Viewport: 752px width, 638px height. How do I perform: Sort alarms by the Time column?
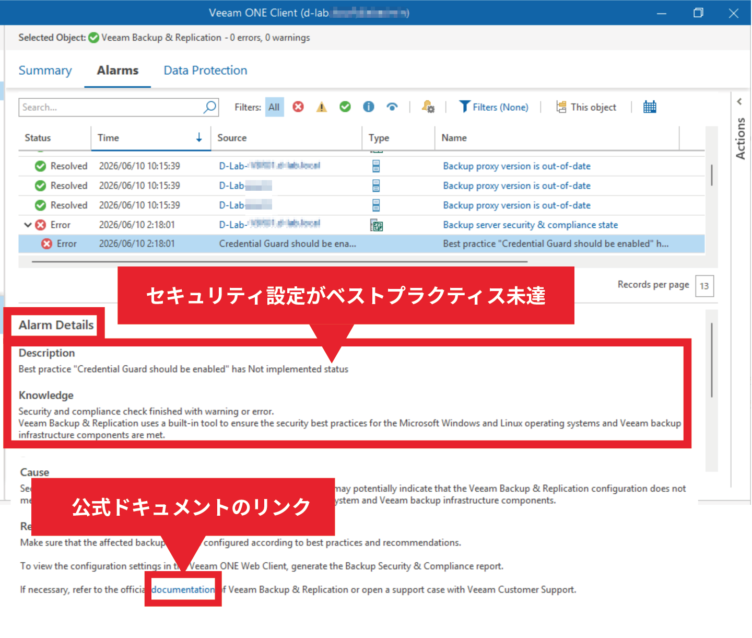[151, 138]
